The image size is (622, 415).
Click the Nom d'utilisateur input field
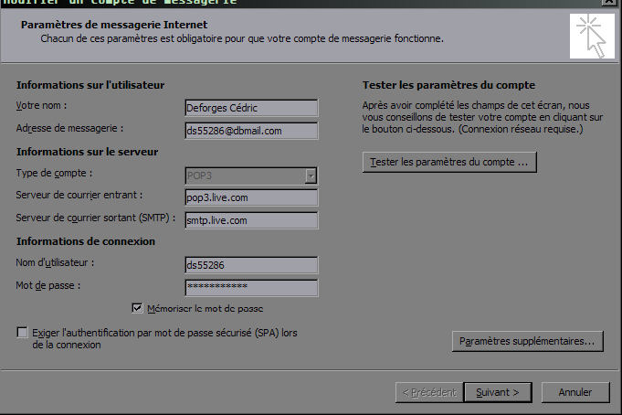[250, 265]
